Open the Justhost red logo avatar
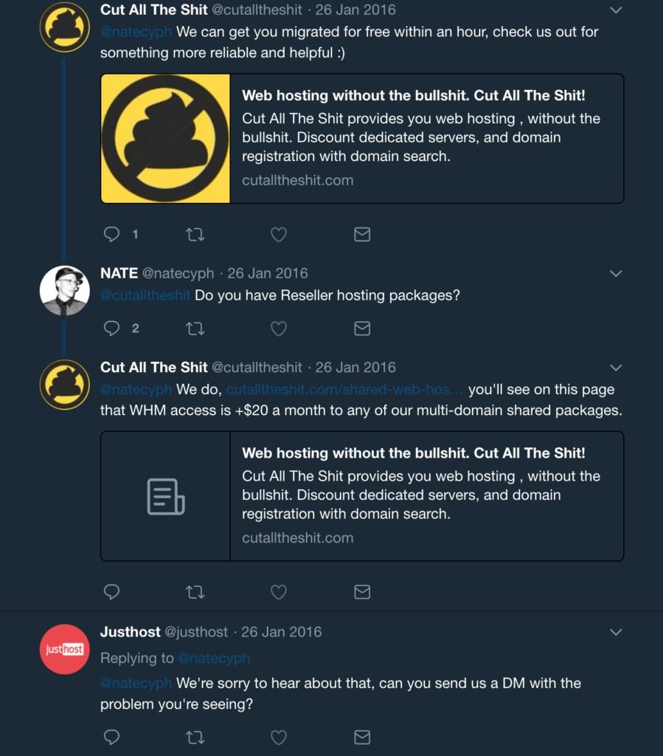This screenshot has height=756, width=663. [64, 649]
